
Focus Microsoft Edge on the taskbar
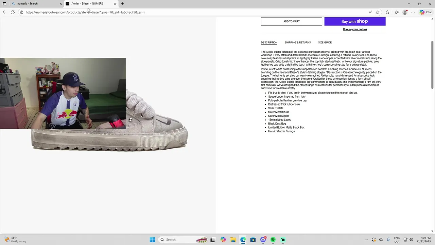pos(243,240)
